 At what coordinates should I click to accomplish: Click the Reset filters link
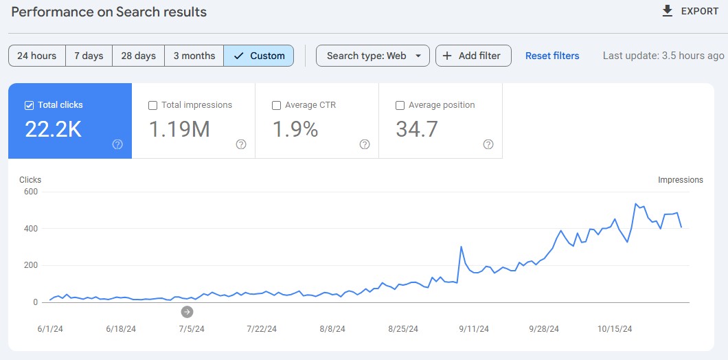[x=552, y=56]
